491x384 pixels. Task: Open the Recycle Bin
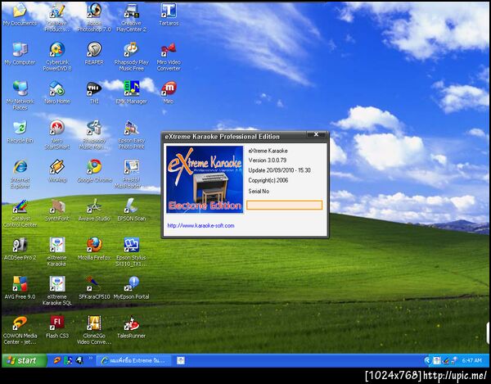coord(20,132)
